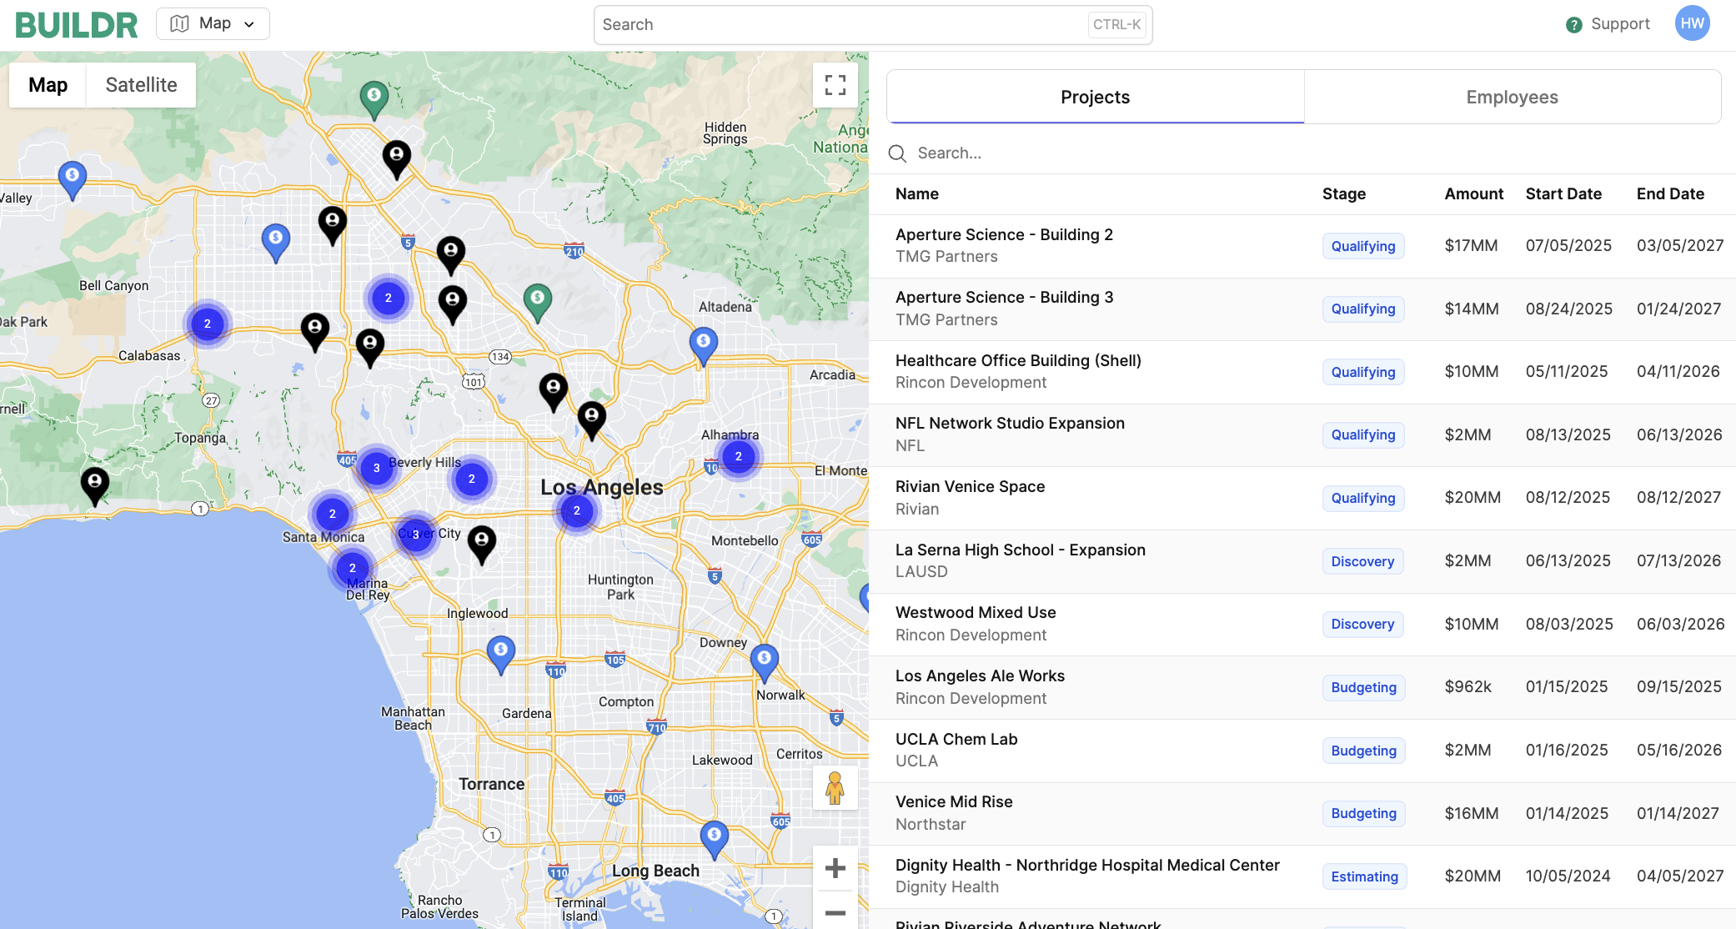Click cluster of 2 east of Beverly Hills
Screen dimensions: 1736x929
tap(472, 479)
